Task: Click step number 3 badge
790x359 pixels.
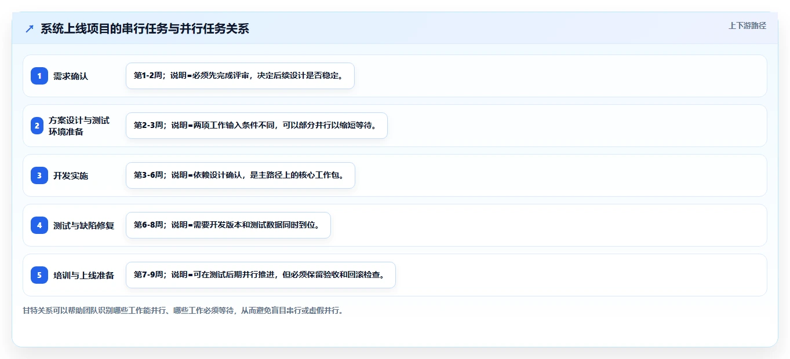Action: (x=39, y=175)
